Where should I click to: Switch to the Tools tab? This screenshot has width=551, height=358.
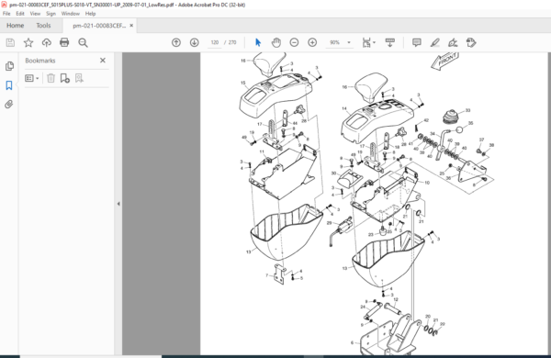click(43, 26)
